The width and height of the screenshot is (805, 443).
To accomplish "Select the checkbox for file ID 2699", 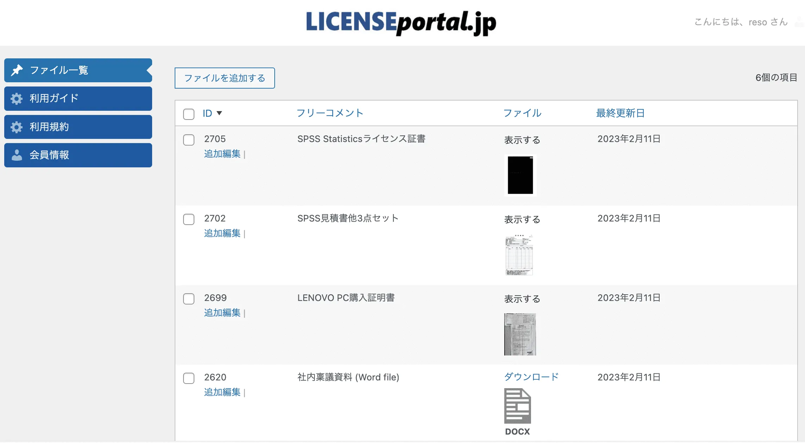I will (x=189, y=299).
